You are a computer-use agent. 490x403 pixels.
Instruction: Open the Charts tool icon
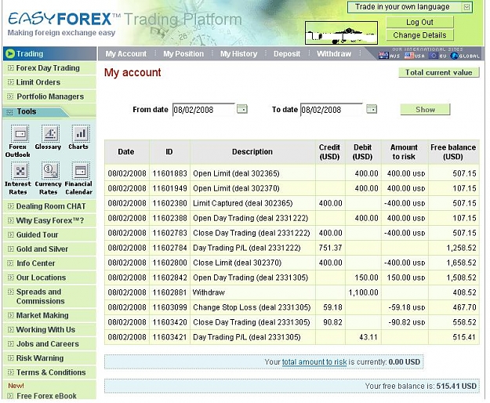point(81,133)
